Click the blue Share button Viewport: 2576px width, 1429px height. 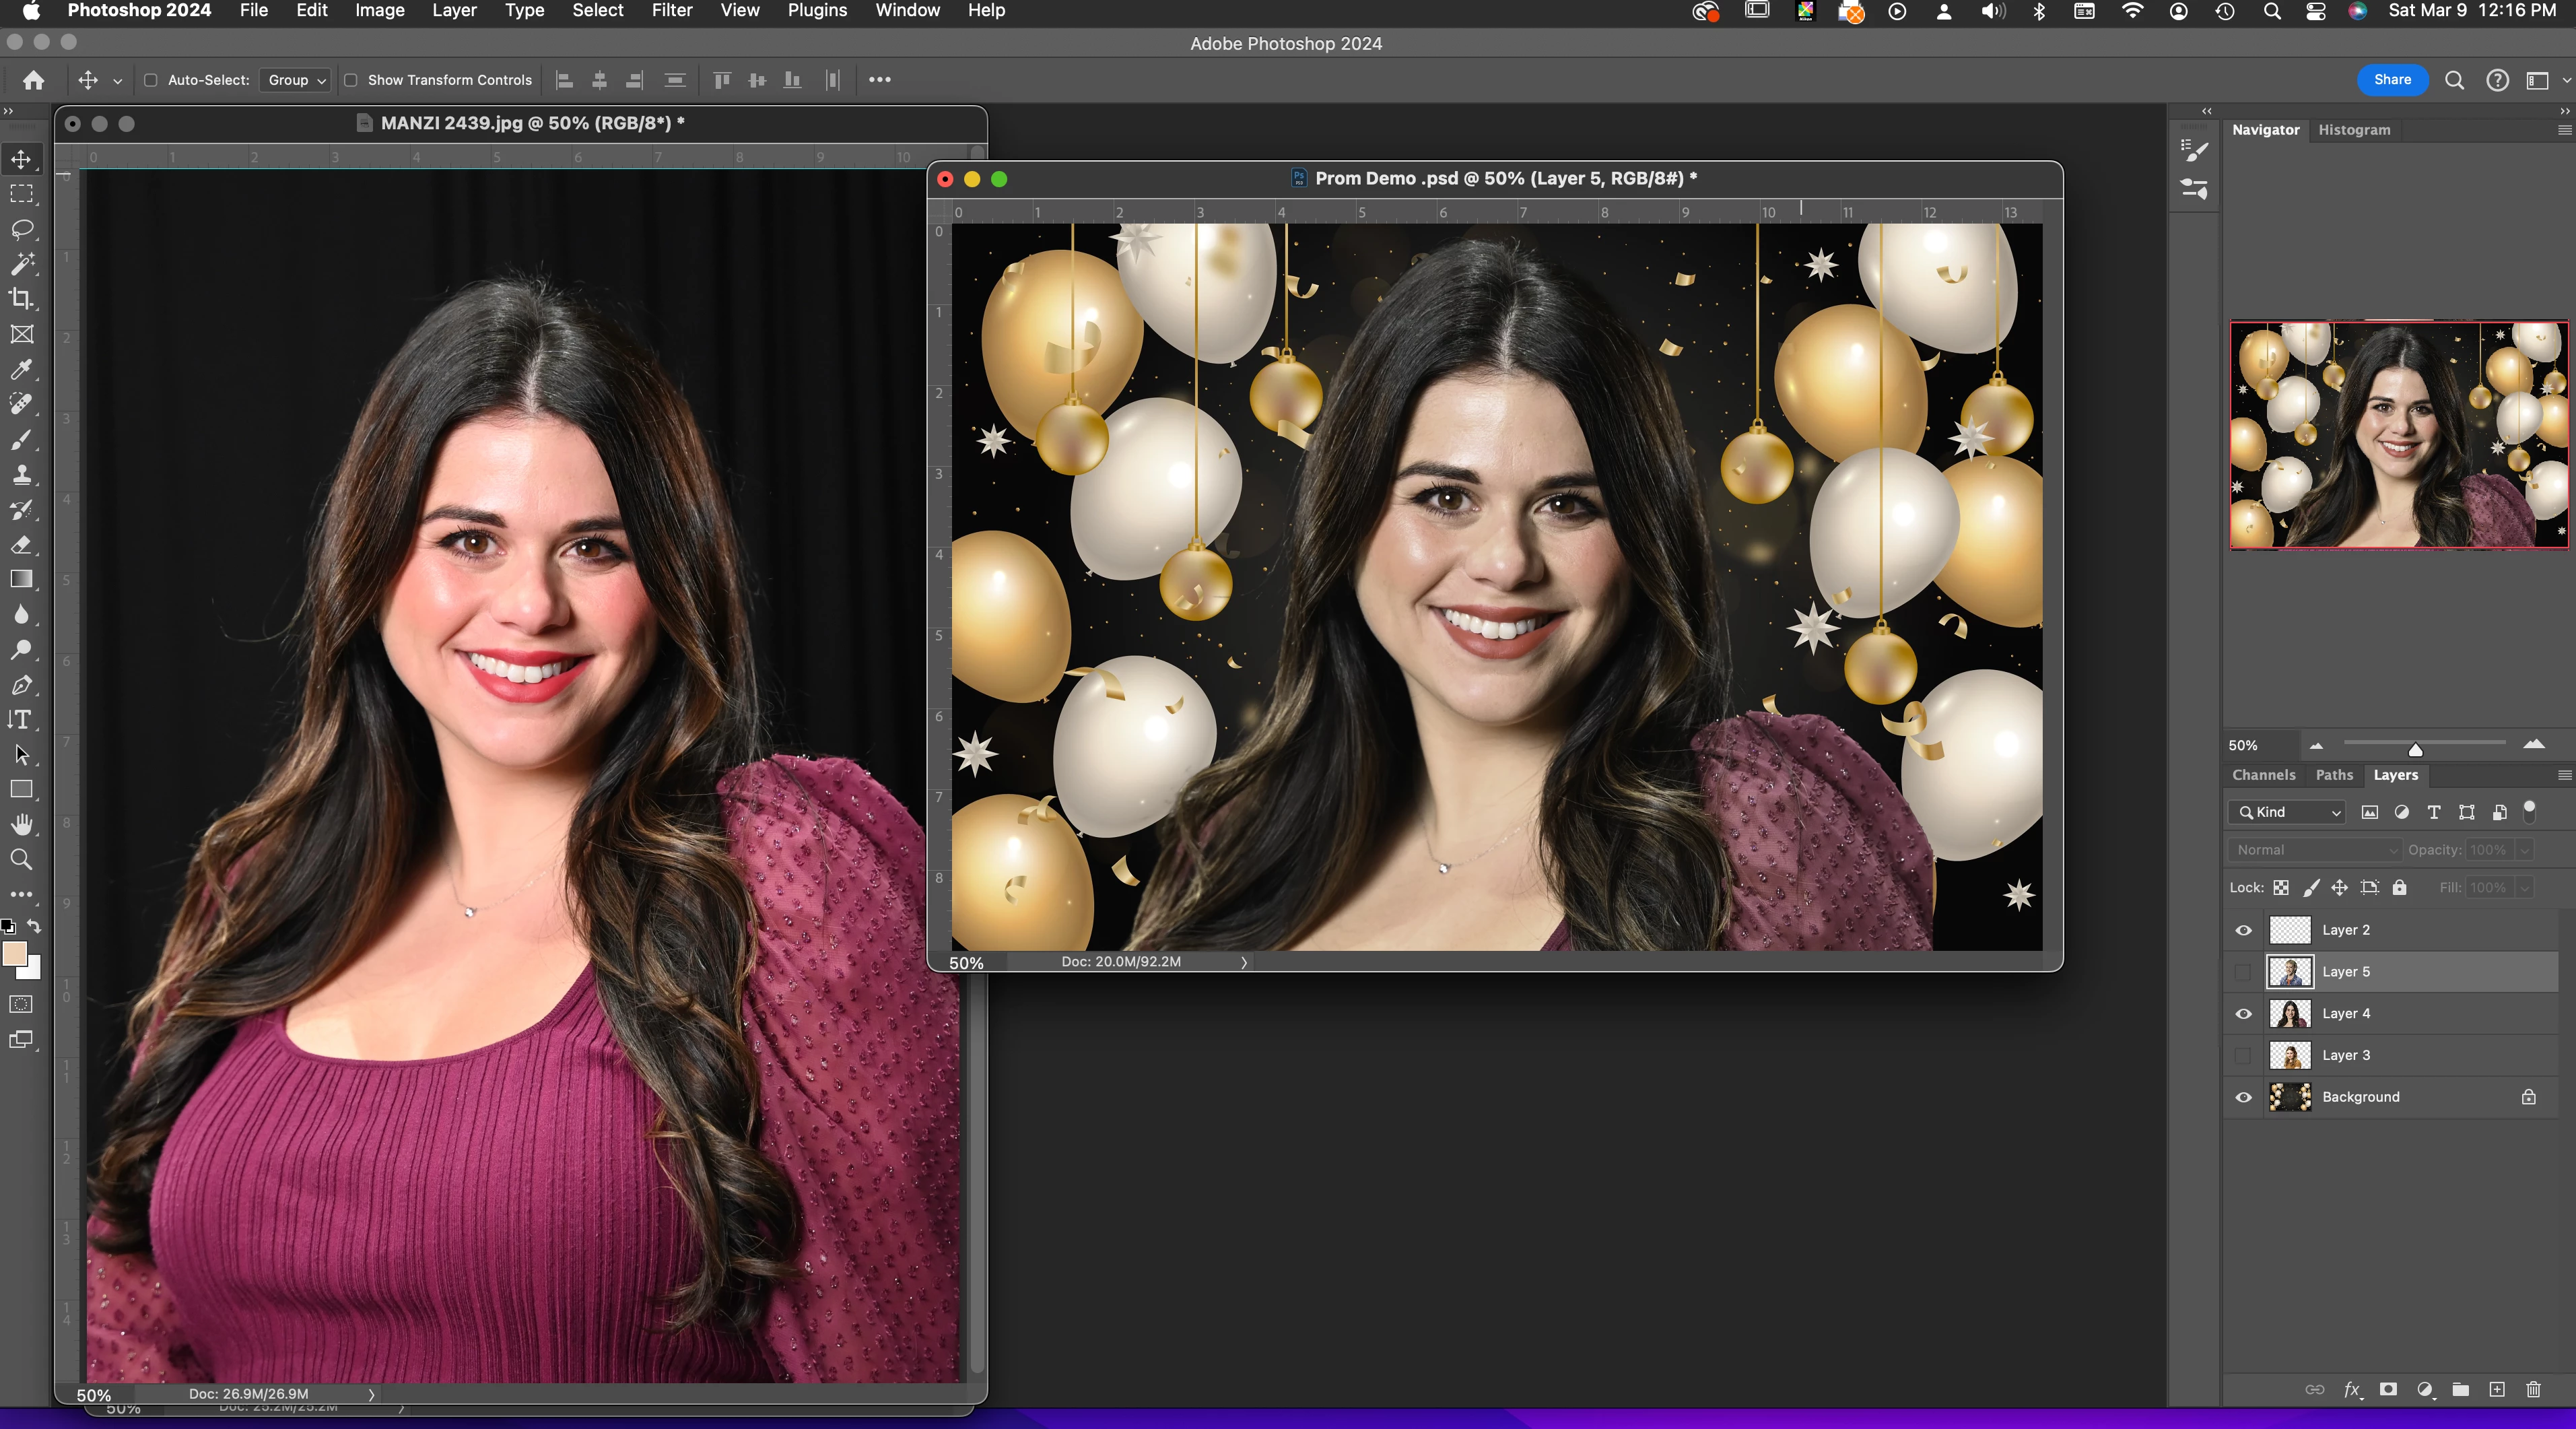coord(2392,80)
